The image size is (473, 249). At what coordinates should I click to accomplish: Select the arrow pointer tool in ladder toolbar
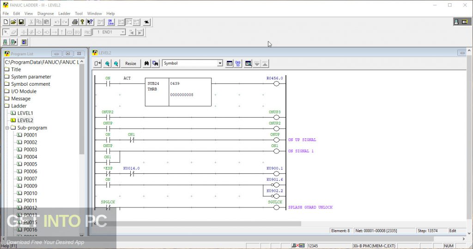click(x=6, y=32)
